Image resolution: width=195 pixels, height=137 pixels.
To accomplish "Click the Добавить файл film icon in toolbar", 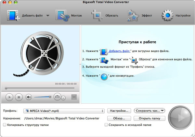I will (x=14, y=16).
